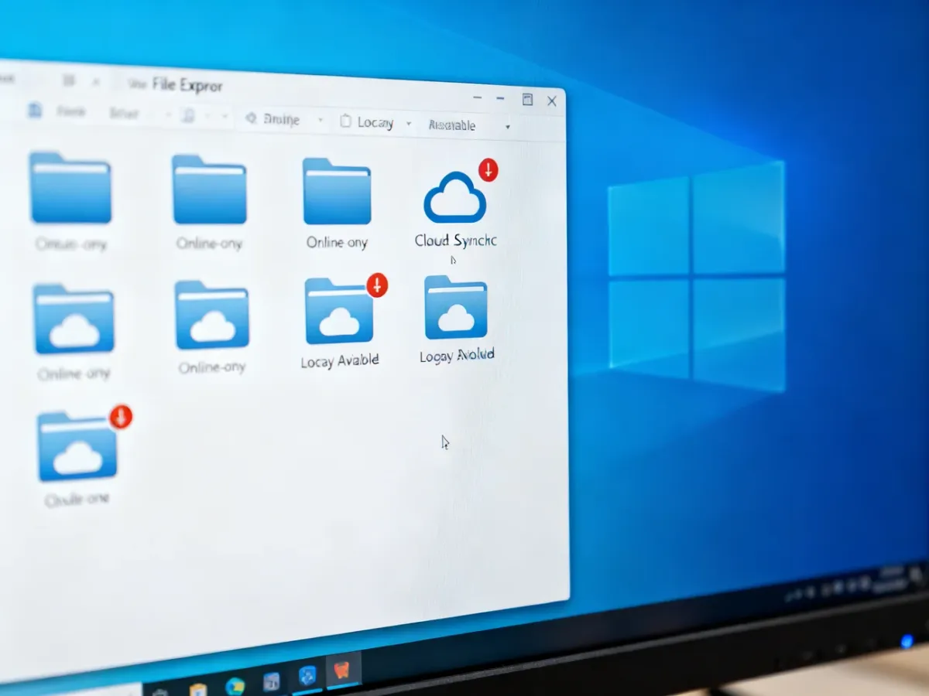Open the Logay Avolud cloud folder

coord(456,308)
